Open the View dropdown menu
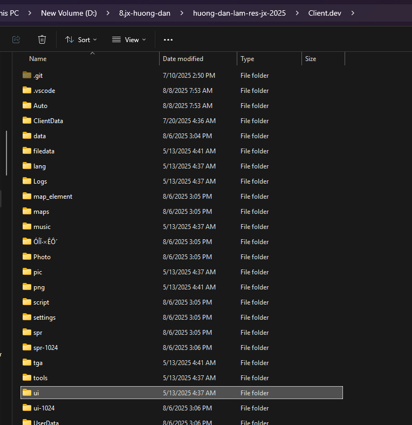Viewport: 412px width, 425px height. 129,39
